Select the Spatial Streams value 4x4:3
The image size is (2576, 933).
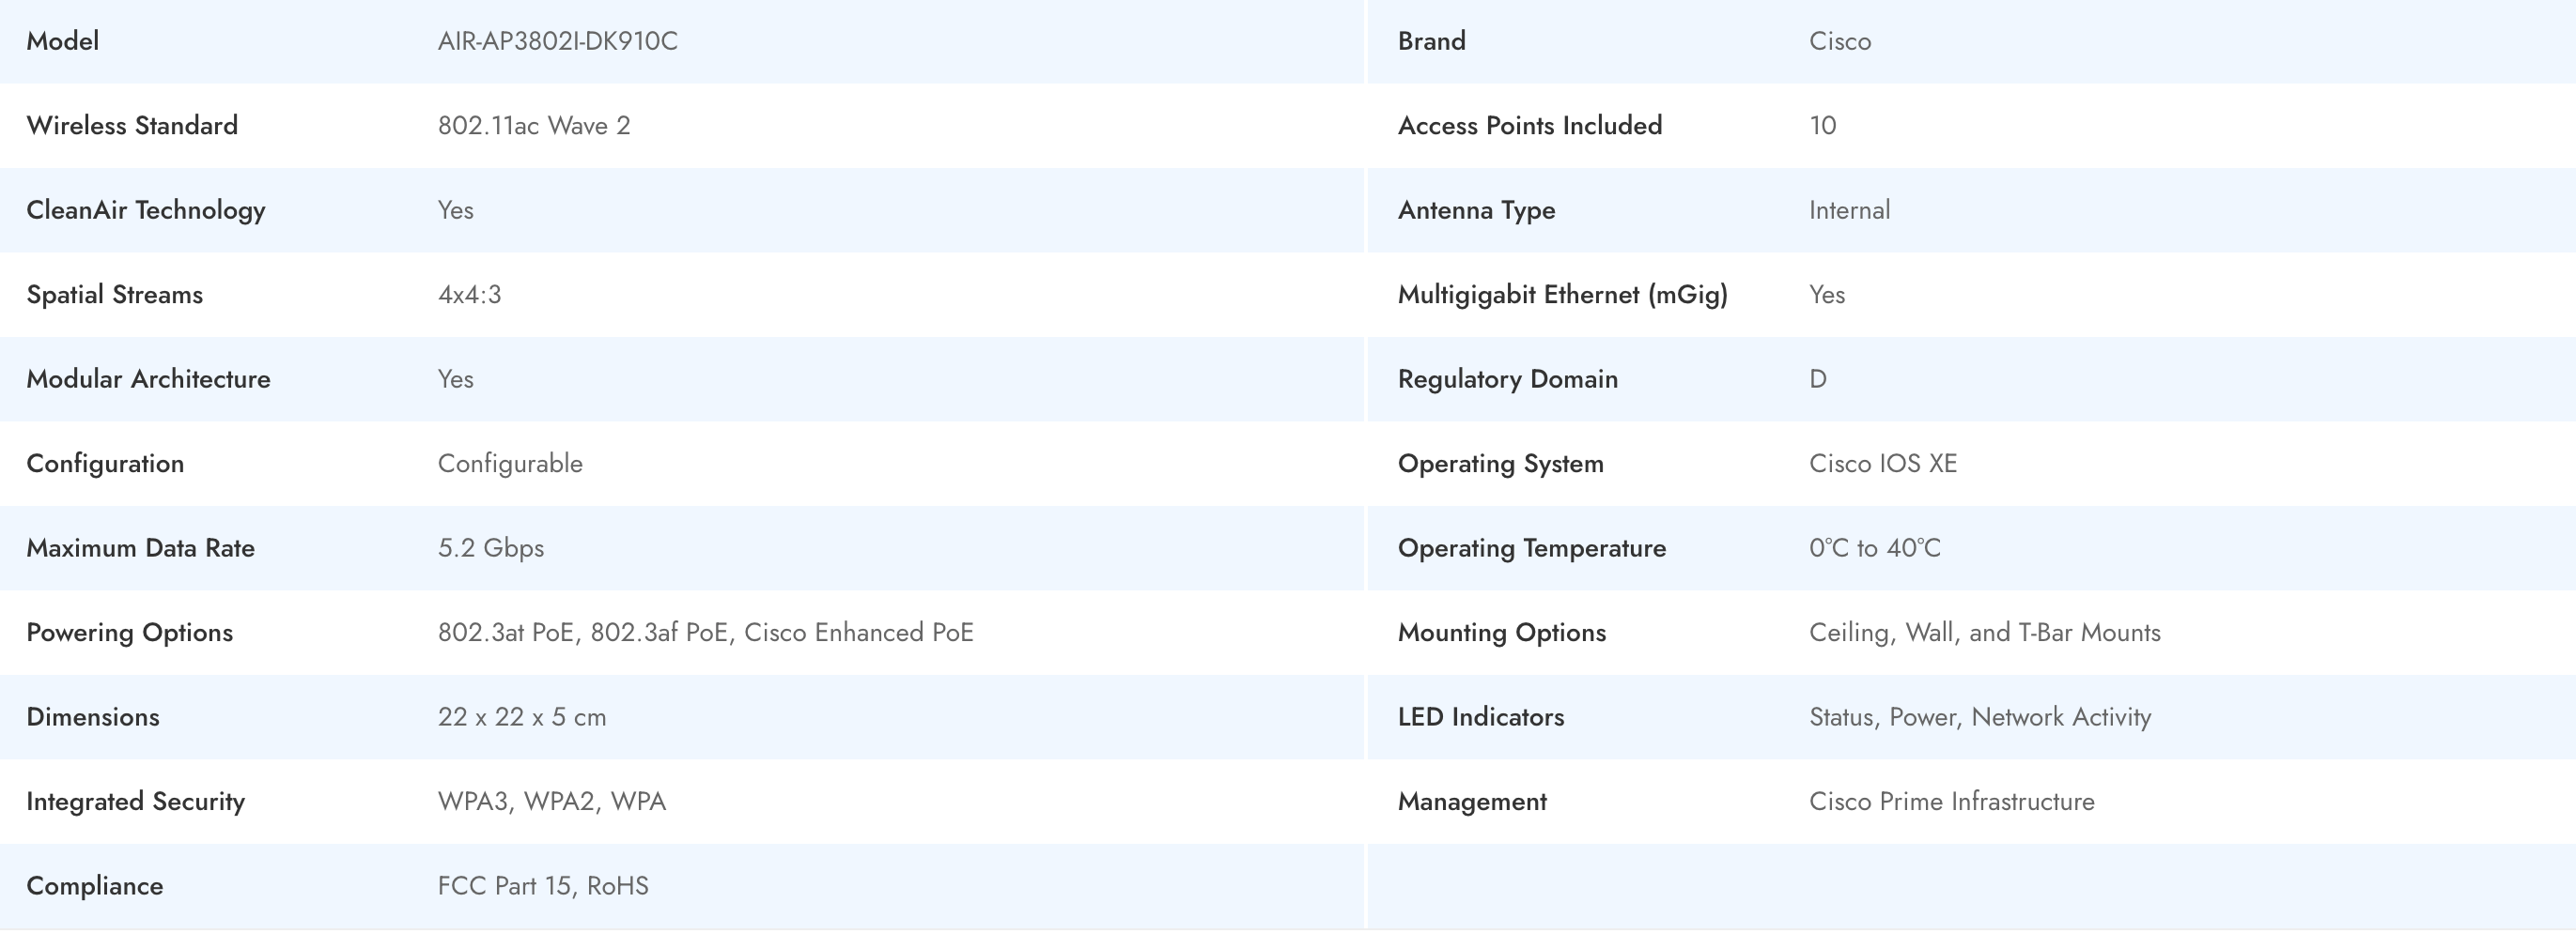pos(469,295)
